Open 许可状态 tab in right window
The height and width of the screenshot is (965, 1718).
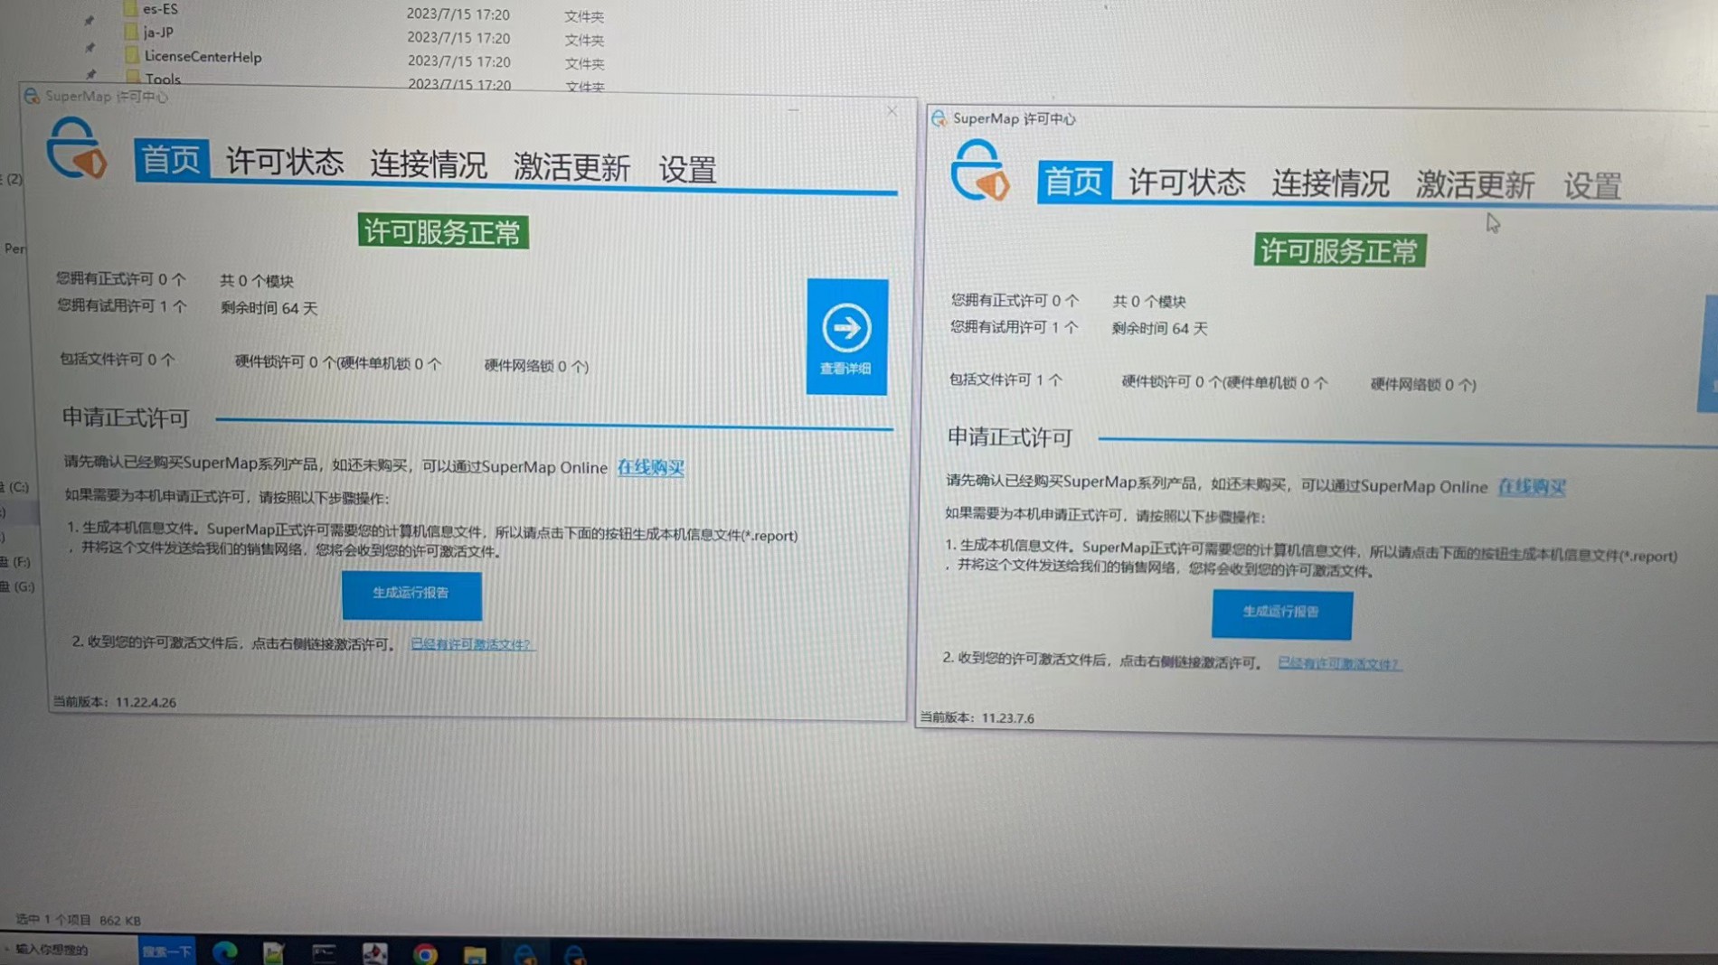pos(1186,183)
